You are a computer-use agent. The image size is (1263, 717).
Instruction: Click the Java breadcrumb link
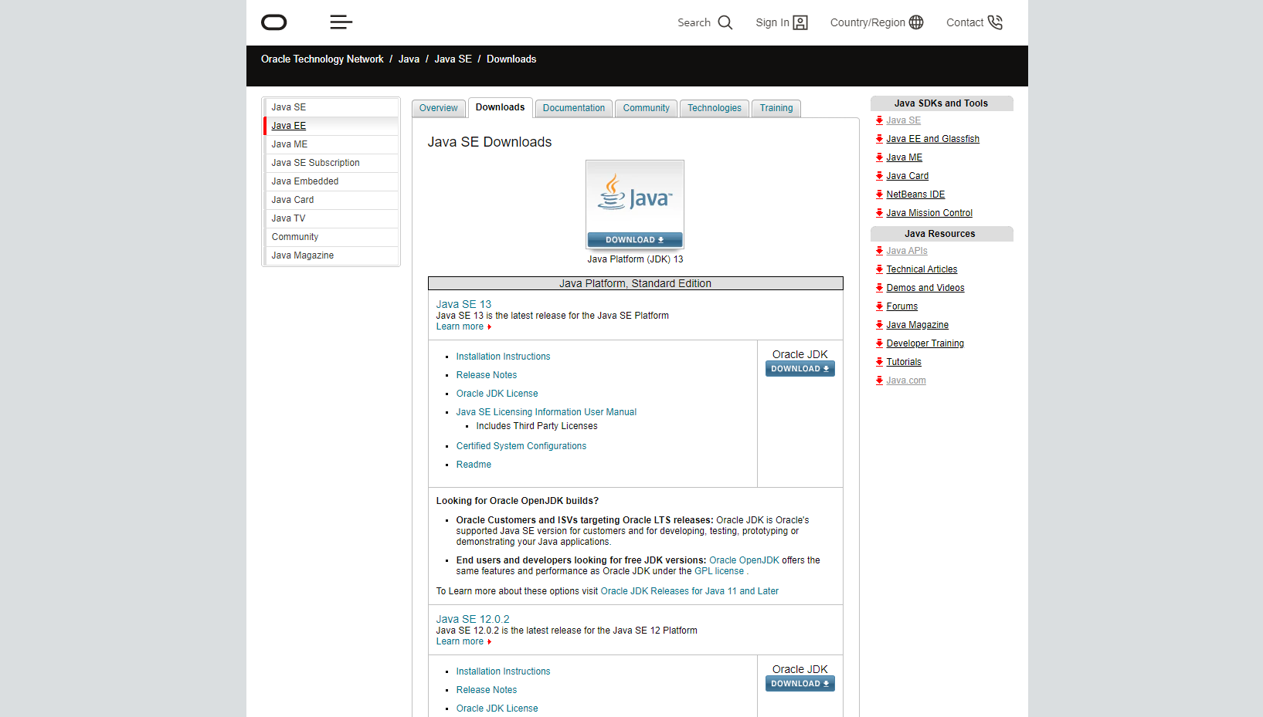(409, 59)
